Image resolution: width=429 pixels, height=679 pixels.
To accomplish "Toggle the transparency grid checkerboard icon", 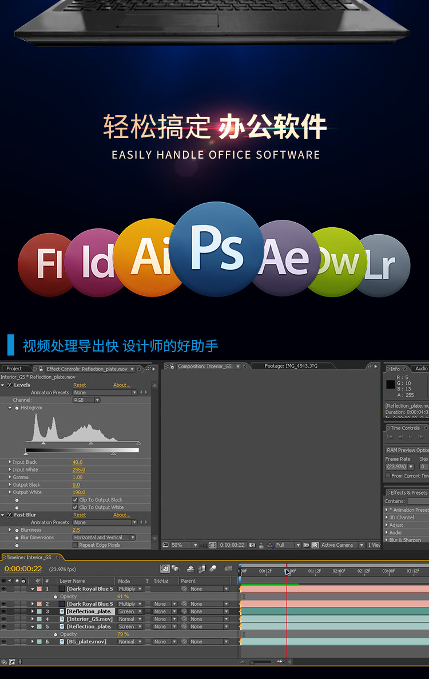I will (x=315, y=545).
